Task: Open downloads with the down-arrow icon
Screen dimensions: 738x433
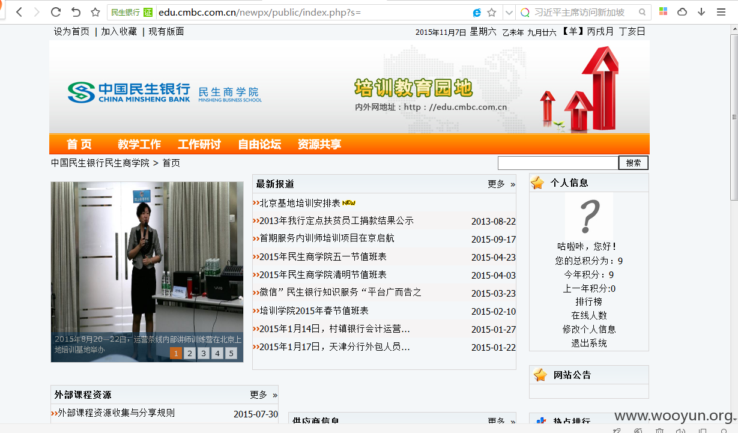Action: (701, 12)
